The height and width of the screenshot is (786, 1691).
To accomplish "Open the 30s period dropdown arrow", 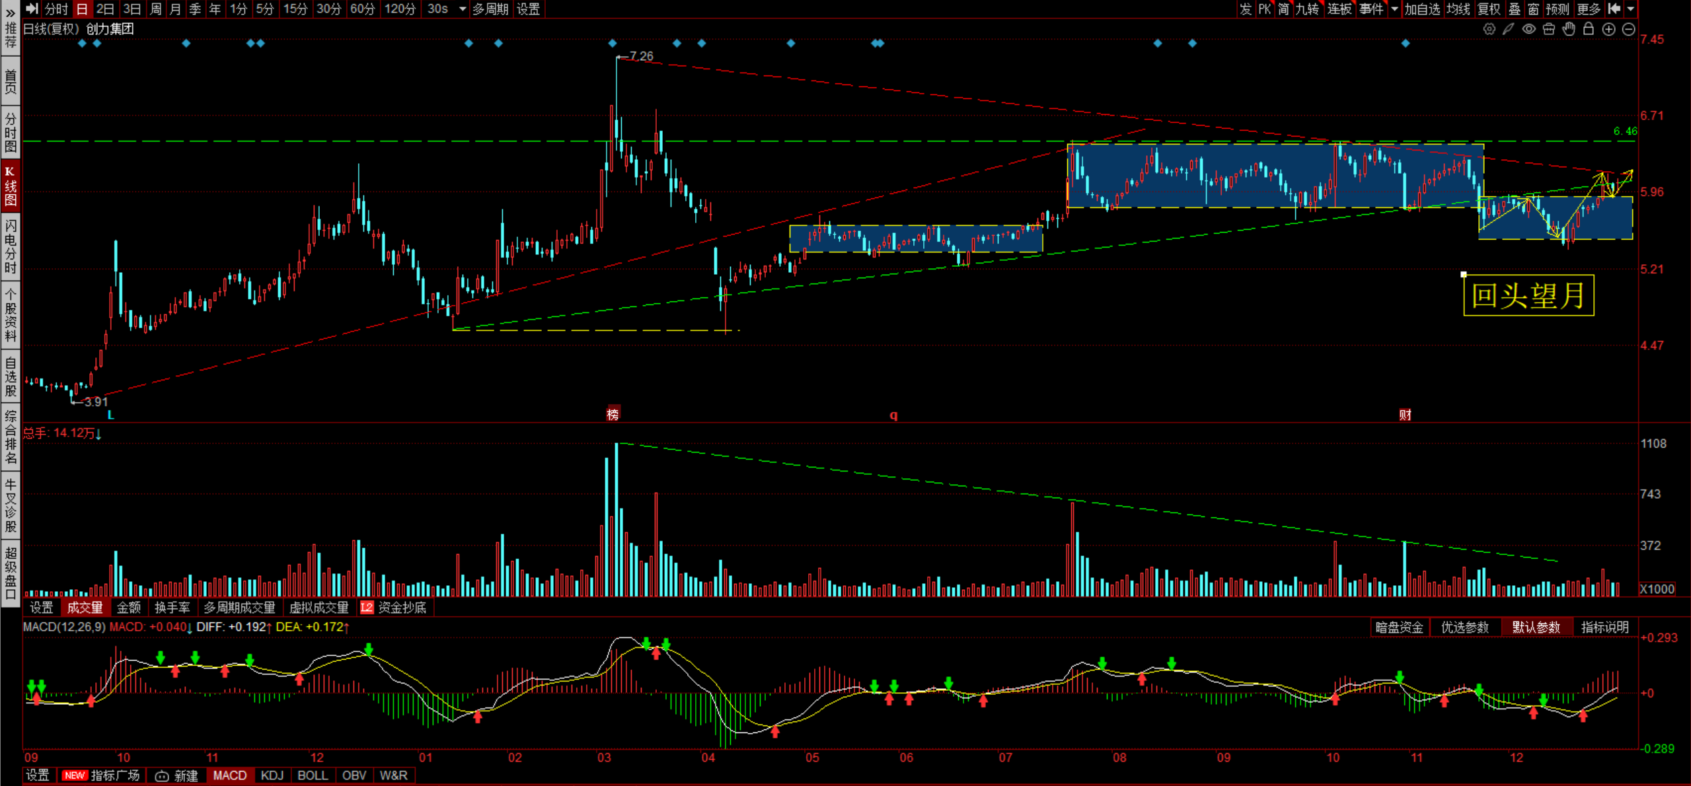I will click(463, 9).
